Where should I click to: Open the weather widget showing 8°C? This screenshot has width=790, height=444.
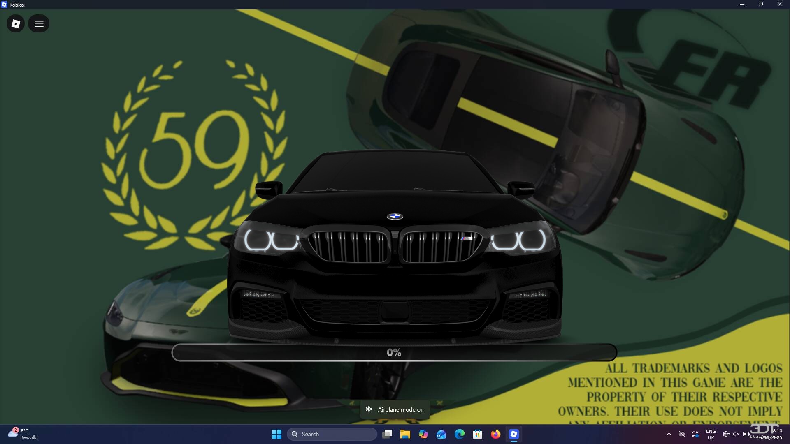[23, 434]
